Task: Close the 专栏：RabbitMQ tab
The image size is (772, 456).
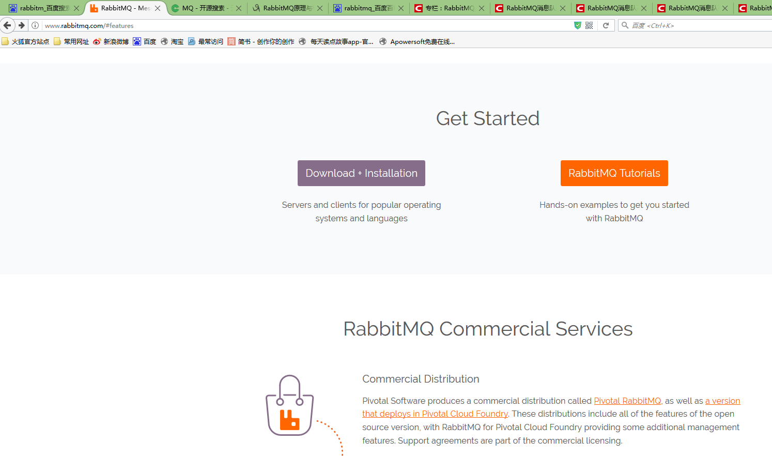Action: (x=482, y=8)
